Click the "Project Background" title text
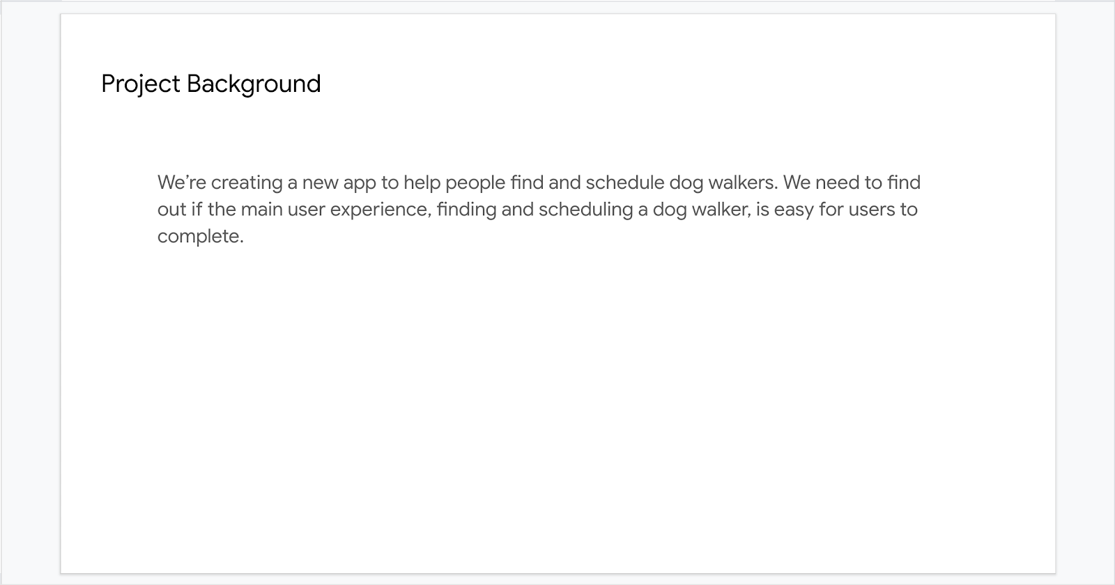 click(x=210, y=84)
